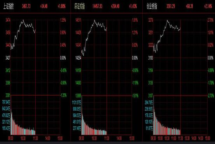215x144 pixels.
Task: Click the 3193 baseline label on ChiNext chart
Action: (x=150, y=58)
